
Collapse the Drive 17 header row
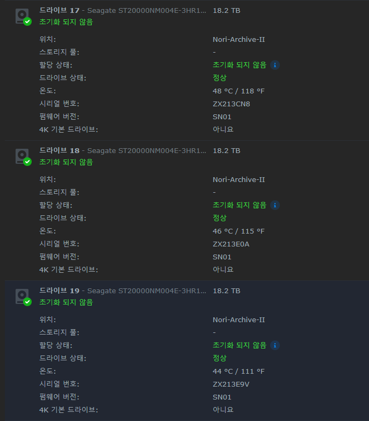[x=187, y=16]
